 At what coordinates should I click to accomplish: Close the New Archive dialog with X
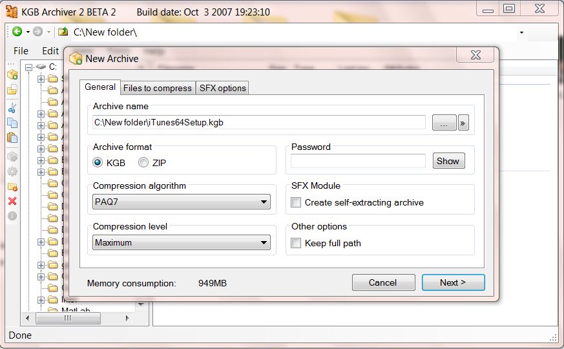pyautogui.click(x=475, y=55)
